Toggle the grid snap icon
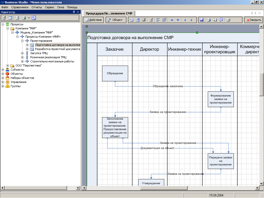 (164, 20)
